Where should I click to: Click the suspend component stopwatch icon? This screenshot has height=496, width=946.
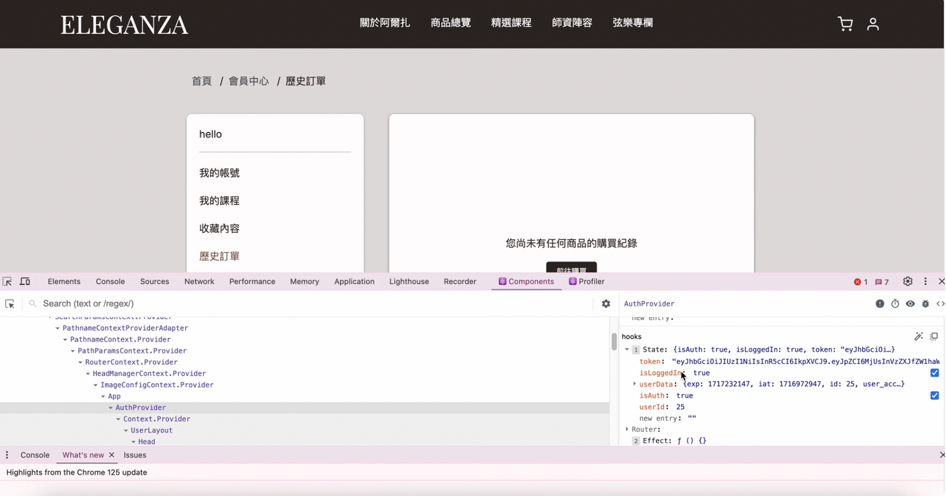895,304
